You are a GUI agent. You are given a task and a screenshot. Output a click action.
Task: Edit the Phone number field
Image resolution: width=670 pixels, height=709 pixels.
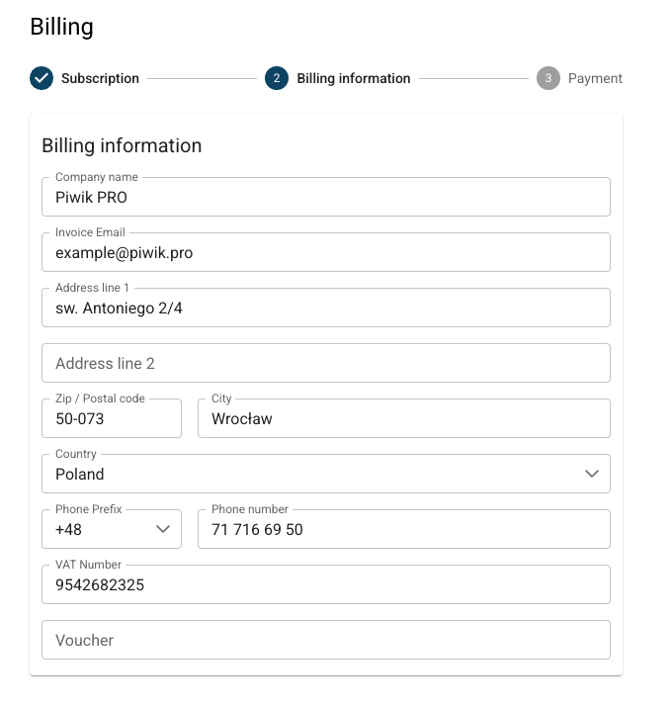point(403,529)
